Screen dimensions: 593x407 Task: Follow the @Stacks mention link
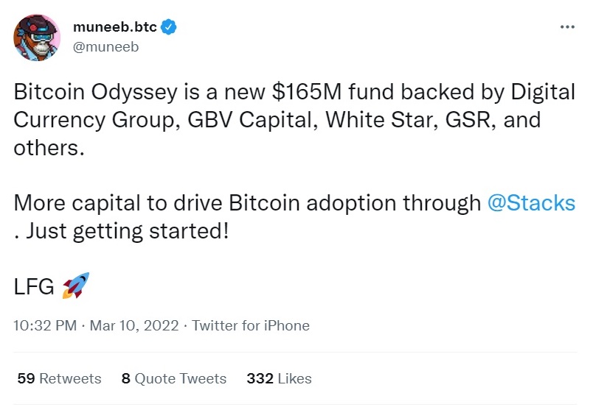click(531, 202)
